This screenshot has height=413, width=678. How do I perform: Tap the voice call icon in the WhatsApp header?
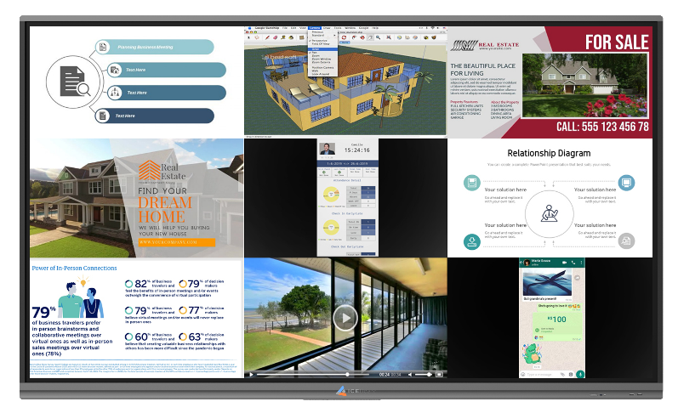573,263
